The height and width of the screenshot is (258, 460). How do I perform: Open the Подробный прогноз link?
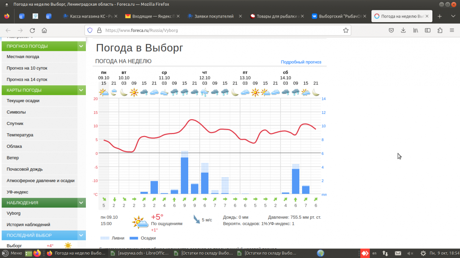301,62
